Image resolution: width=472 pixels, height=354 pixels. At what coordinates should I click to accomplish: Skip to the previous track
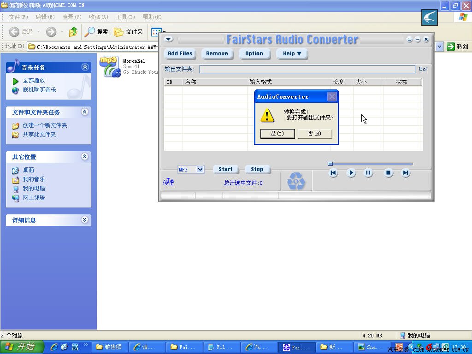coord(333,173)
